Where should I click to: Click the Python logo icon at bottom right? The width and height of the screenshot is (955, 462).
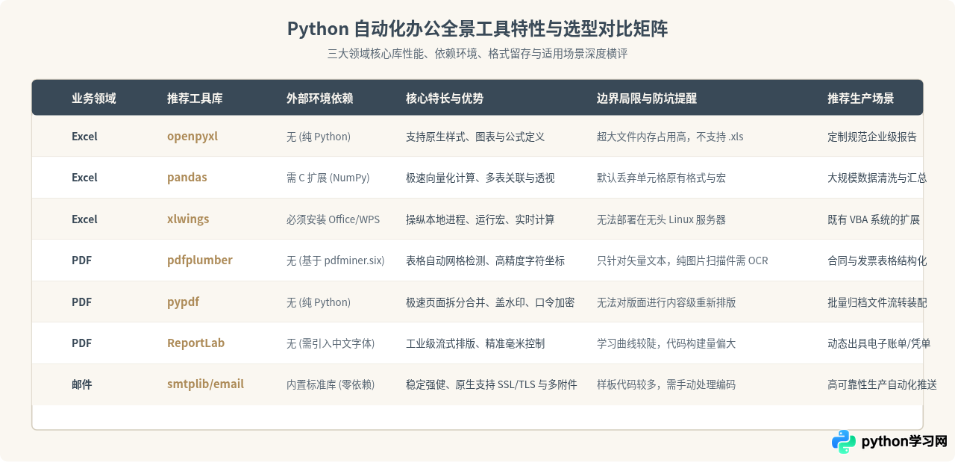click(844, 441)
